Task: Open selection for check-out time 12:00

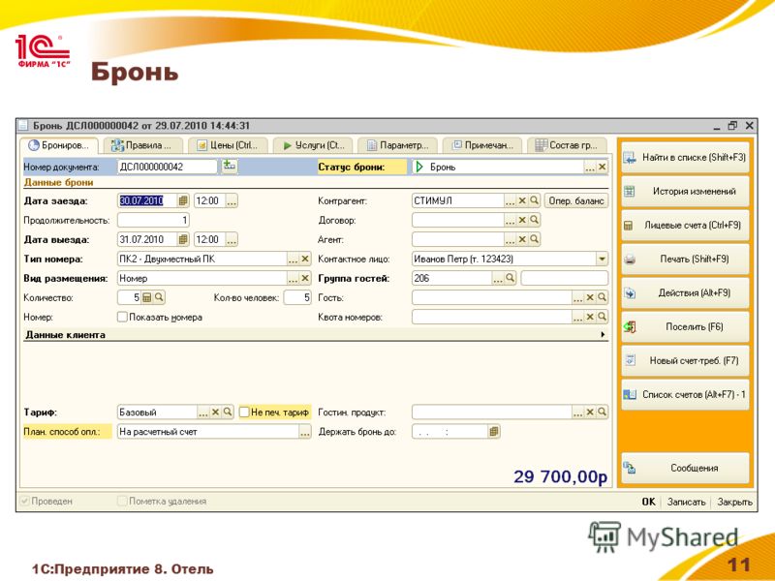Action: click(x=232, y=239)
